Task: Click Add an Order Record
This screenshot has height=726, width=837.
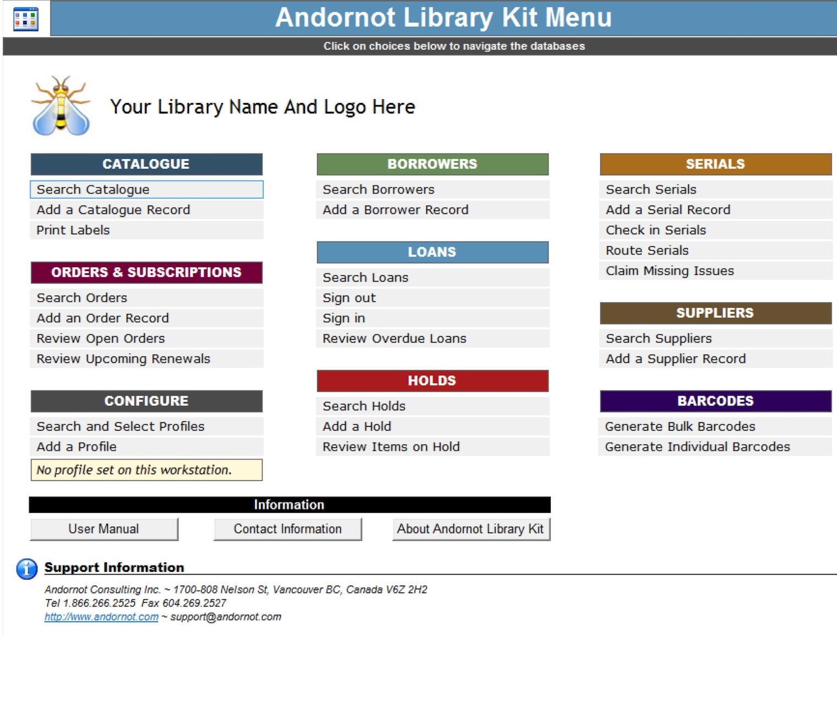Action: pyautogui.click(x=146, y=318)
